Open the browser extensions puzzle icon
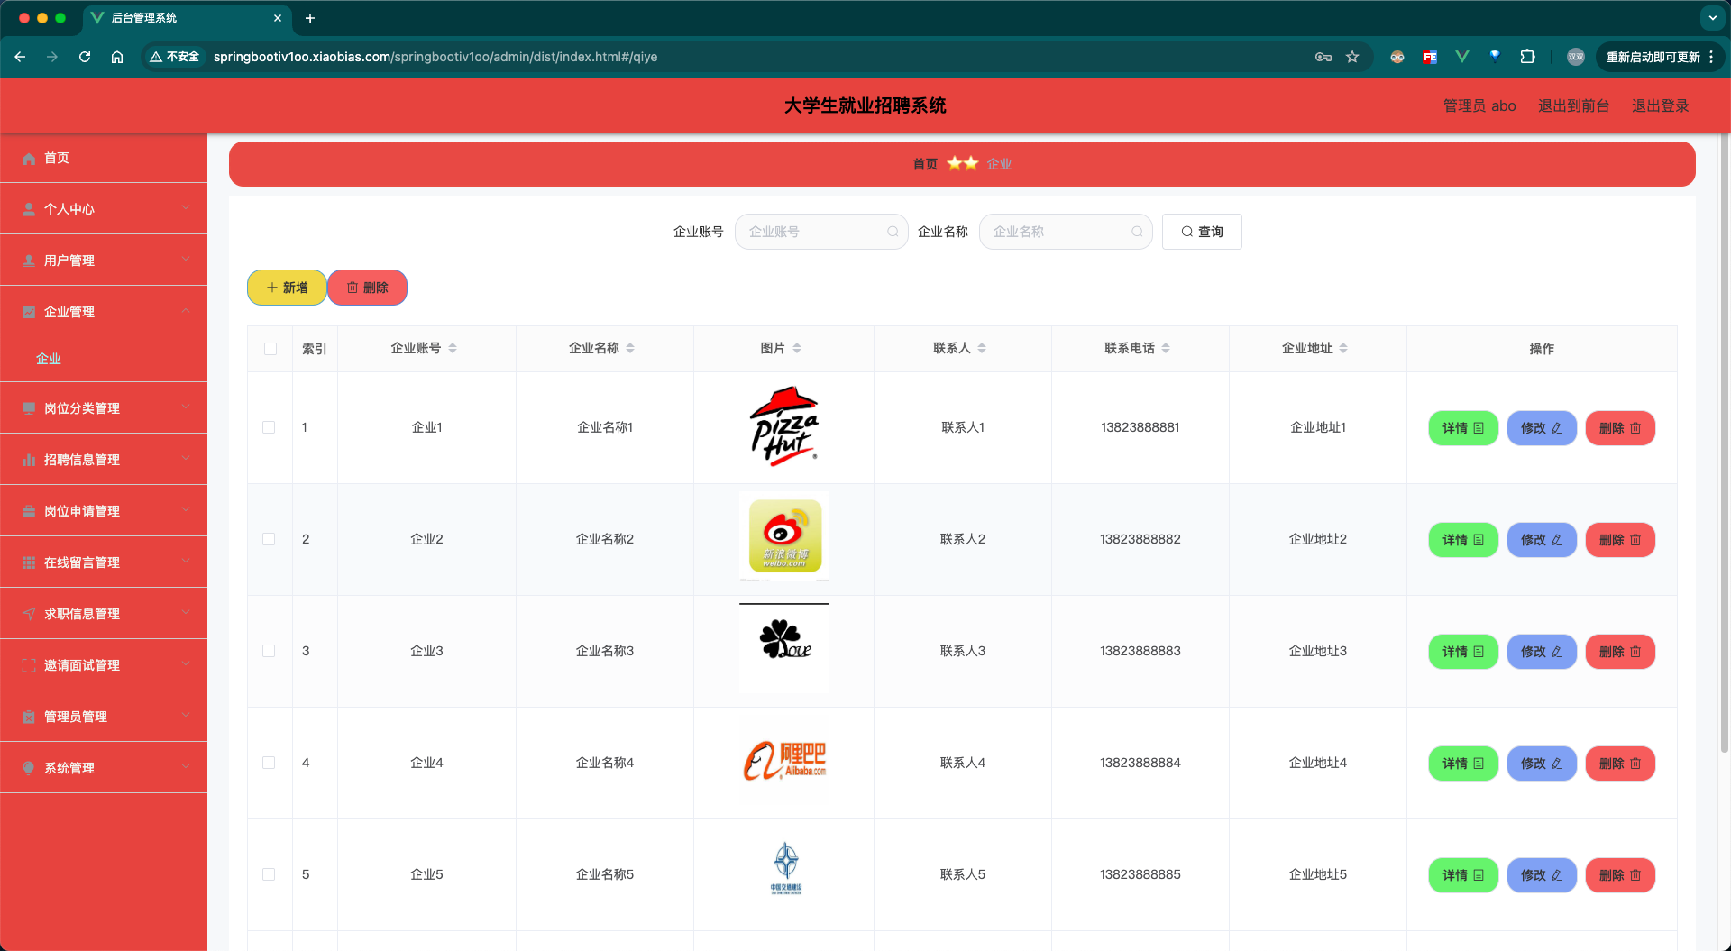1731x951 pixels. coord(1527,57)
